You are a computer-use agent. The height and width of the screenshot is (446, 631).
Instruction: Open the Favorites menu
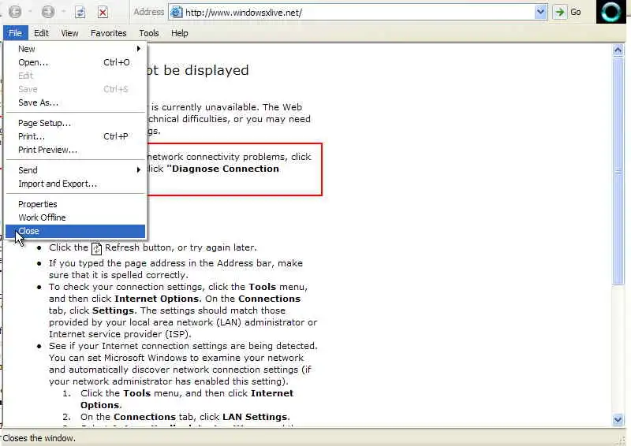click(x=109, y=33)
